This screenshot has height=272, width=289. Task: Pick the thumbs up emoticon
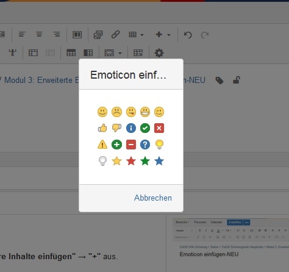coord(102,128)
